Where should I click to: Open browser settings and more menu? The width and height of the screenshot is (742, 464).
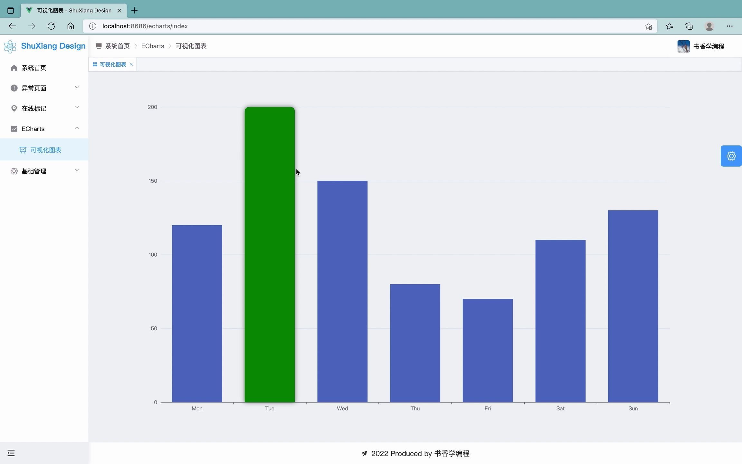point(729,26)
